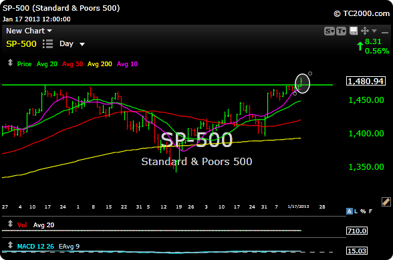Screen dimensions: 393x260
Task: Open the gray down-arrow chart options menu
Action: click(x=374, y=31)
